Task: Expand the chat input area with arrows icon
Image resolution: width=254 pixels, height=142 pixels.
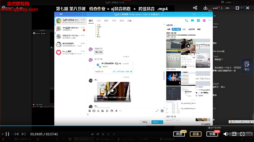Action: (x=157, y=111)
